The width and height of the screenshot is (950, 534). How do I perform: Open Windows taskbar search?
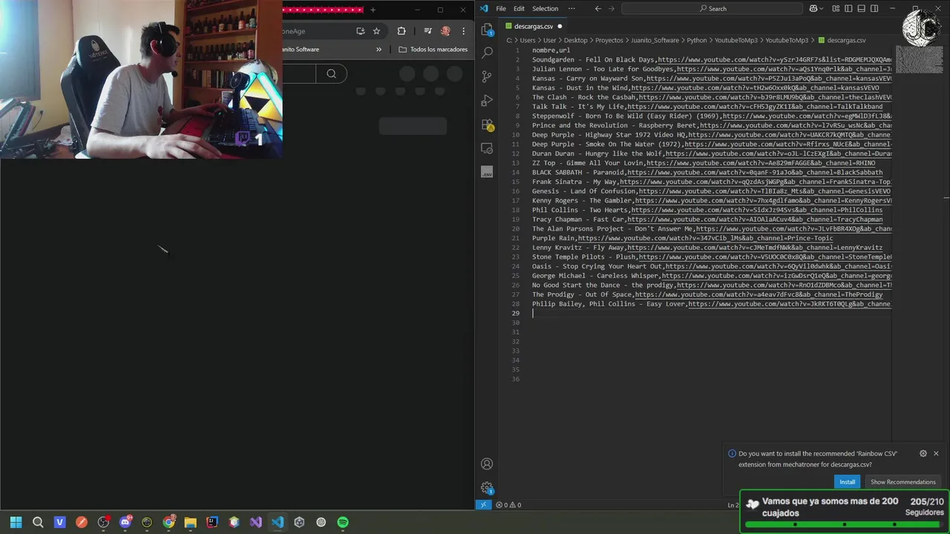point(38,522)
